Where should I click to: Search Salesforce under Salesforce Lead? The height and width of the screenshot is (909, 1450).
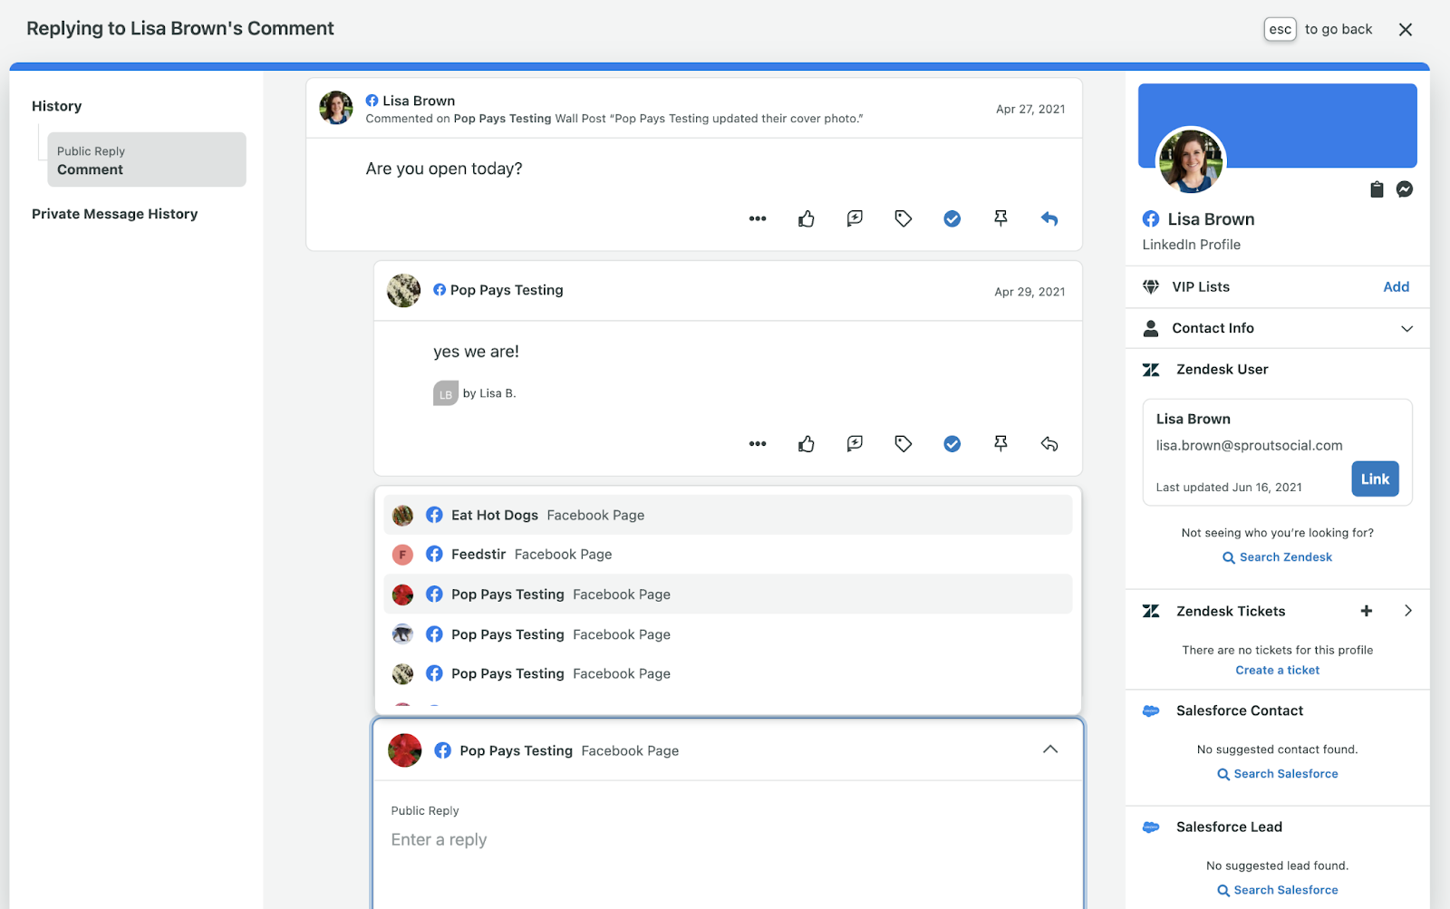[1278, 891]
